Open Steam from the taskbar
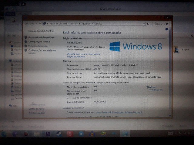 coord(59,134)
